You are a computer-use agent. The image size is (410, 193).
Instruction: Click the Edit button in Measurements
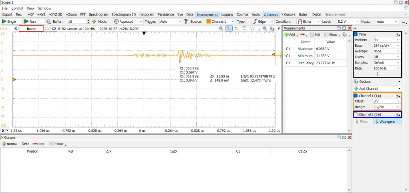314,35
